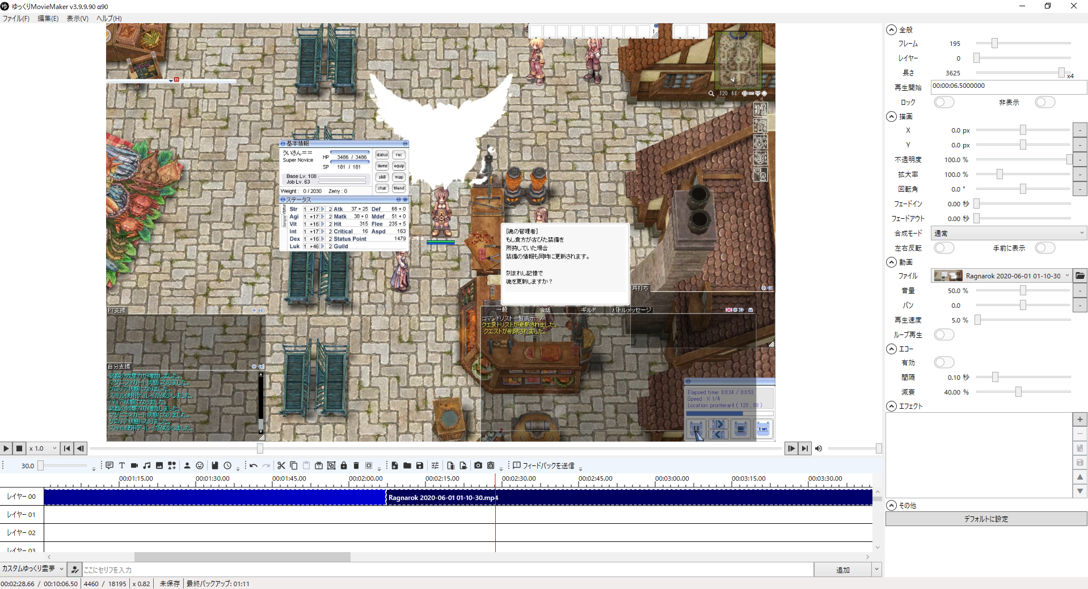Open the 編集(E) menu
This screenshot has width=1088, height=589.
(48, 18)
